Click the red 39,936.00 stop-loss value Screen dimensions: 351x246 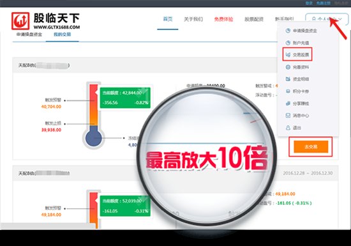(51, 130)
